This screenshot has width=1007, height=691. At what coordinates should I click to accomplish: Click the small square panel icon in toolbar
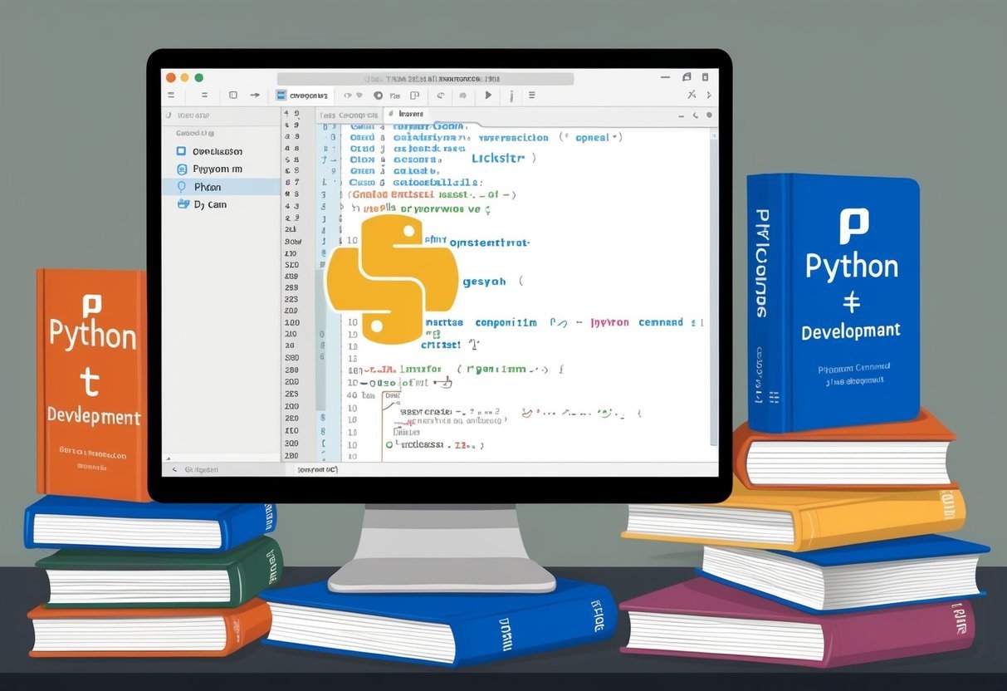[x=233, y=96]
